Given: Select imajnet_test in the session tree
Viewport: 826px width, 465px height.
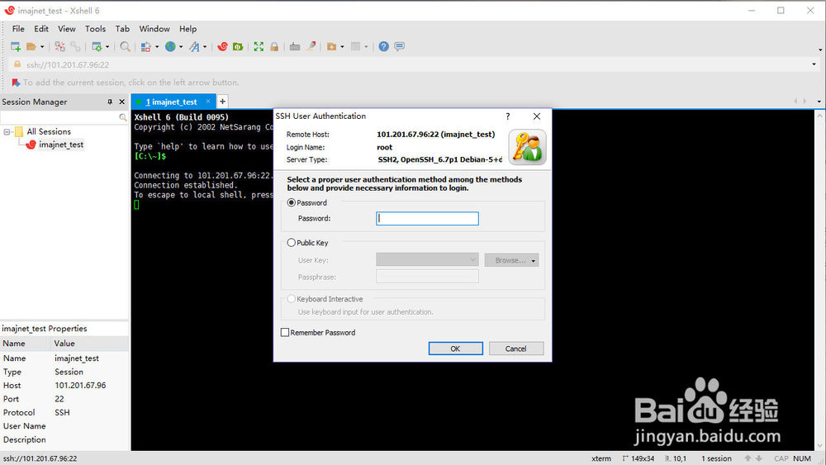Looking at the screenshot, I should [x=61, y=145].
